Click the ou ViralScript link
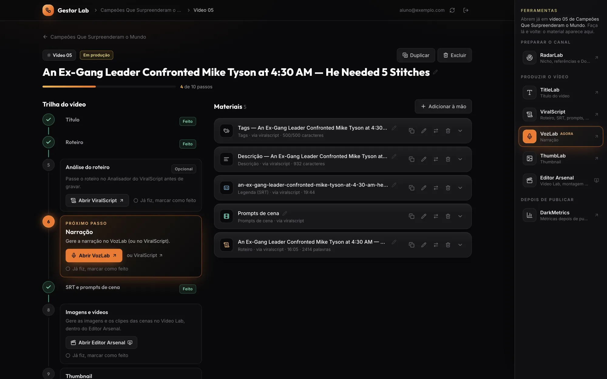This screenshot has height=379, width=607. (x=145, y=255)
